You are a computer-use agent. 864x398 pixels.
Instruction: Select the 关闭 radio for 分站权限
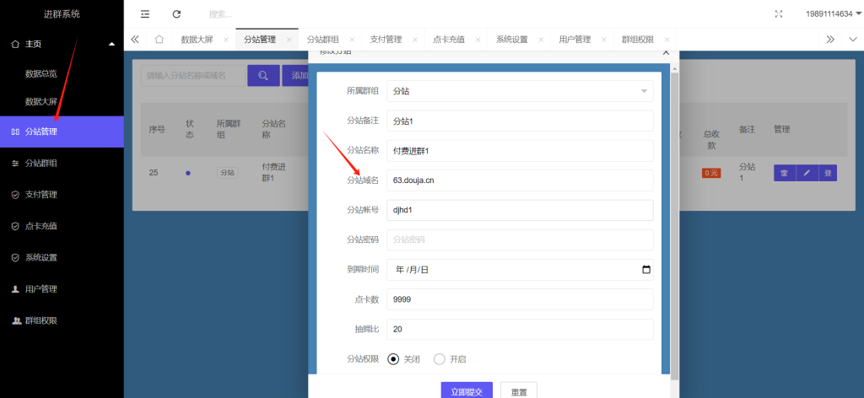pos(393,359)
